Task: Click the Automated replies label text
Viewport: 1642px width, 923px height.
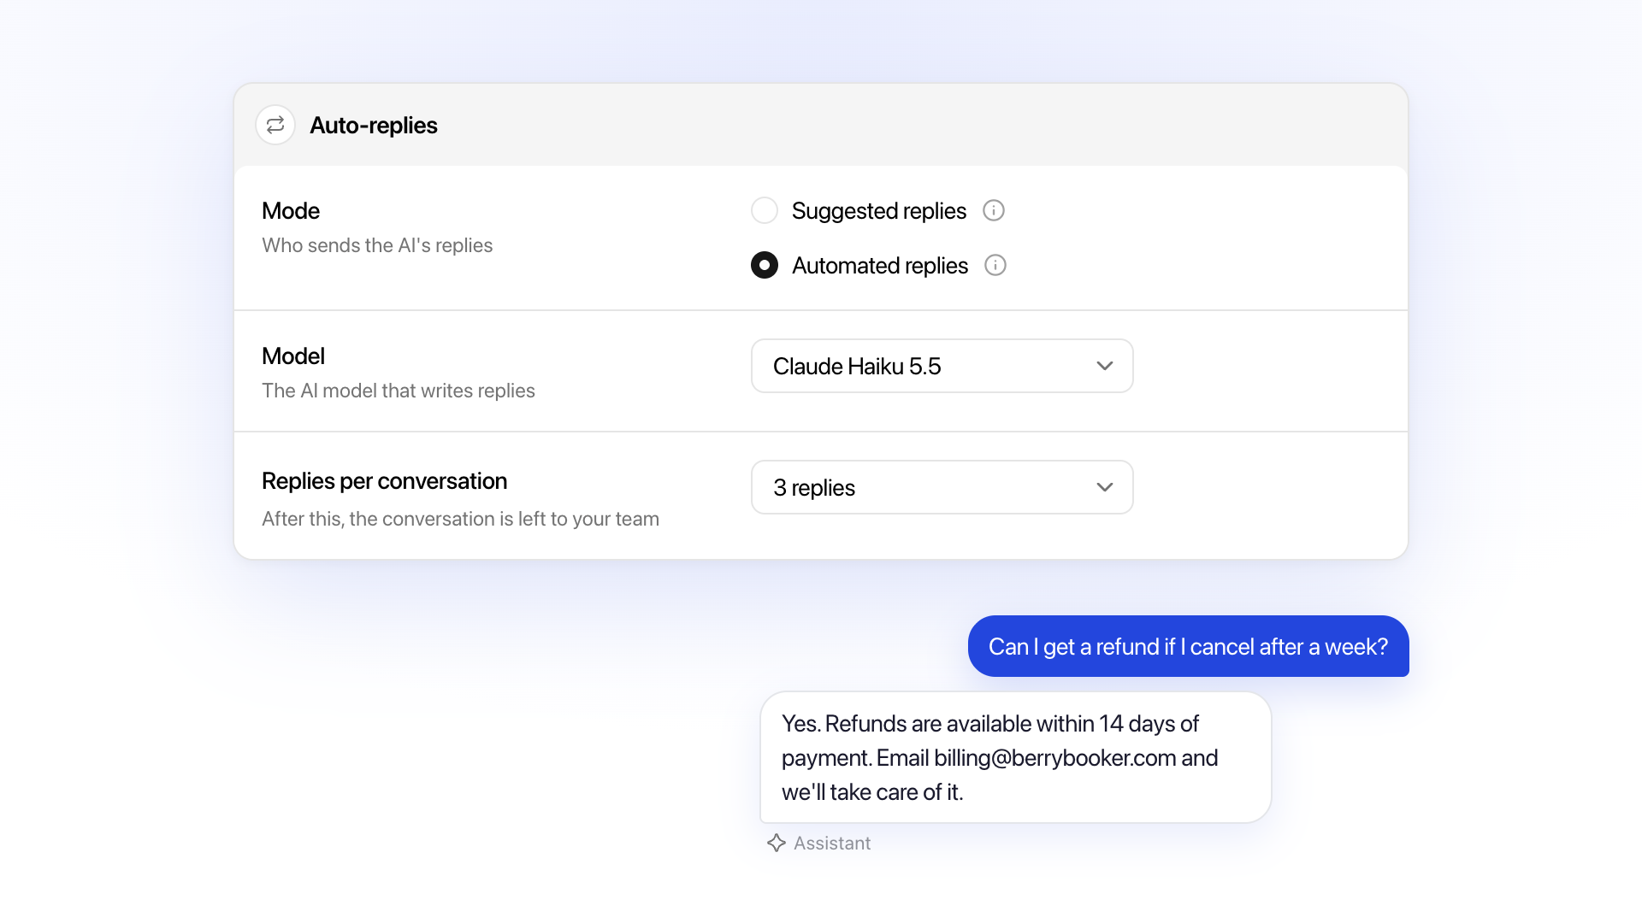Action: 880,265
